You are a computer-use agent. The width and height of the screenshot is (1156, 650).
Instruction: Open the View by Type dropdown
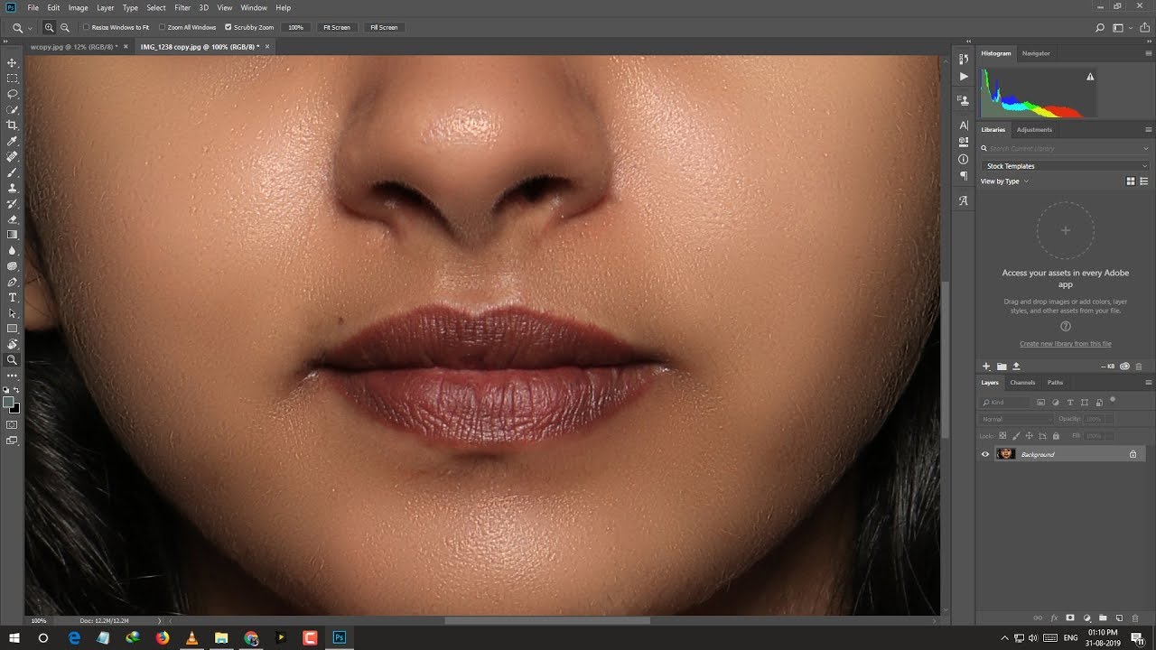click(x=1005, y=181)
